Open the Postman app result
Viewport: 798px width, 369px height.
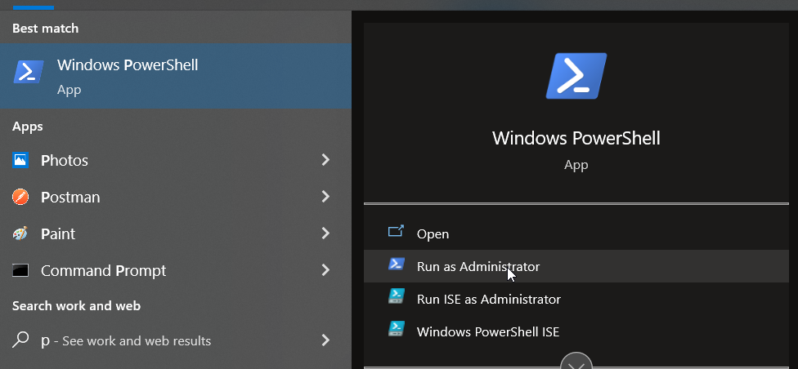(176, 197)
